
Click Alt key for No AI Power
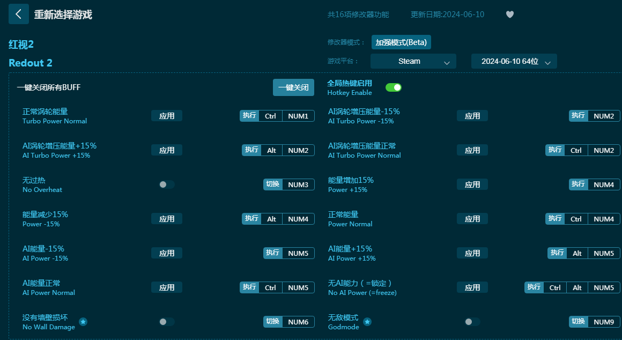pyautogui.click(x=577, y=287)
